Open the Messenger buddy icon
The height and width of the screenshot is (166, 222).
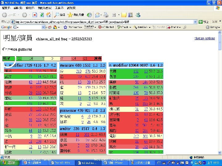point(138,15)
